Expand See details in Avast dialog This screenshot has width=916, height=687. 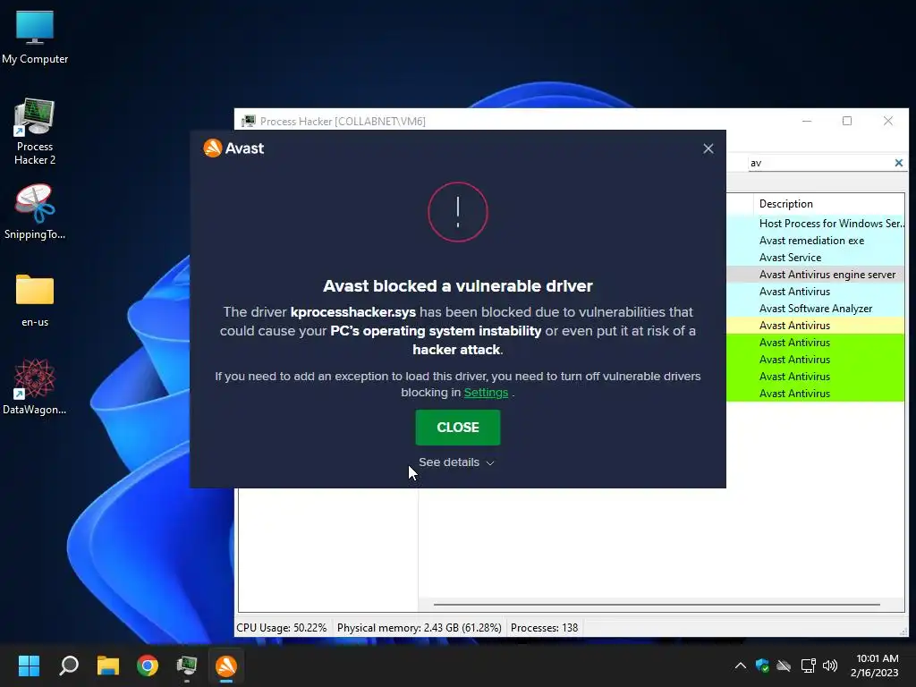point(456,462)
